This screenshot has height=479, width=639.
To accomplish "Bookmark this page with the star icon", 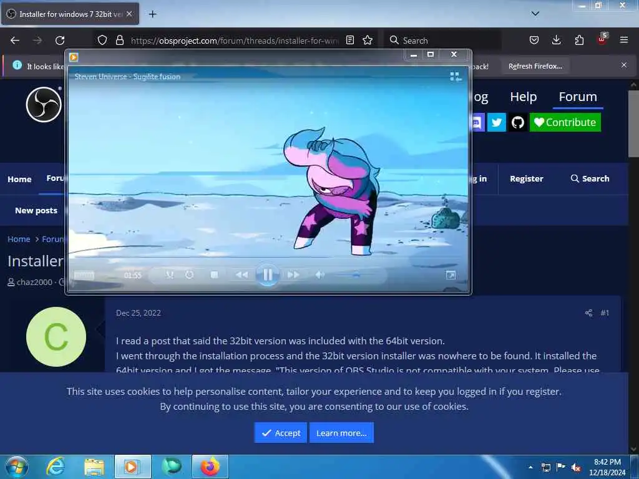I will click(368, 40).
